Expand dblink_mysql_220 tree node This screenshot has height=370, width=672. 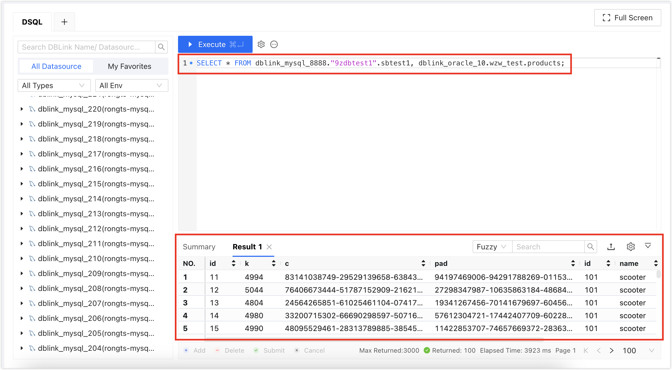click(x=22, y=109)
